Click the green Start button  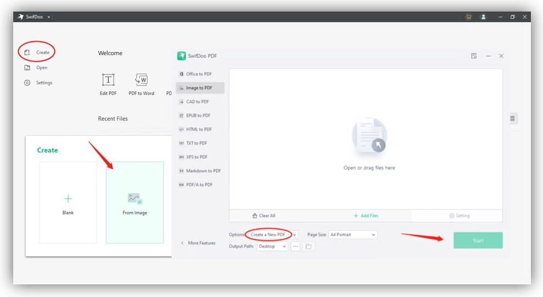coord(478,240)
